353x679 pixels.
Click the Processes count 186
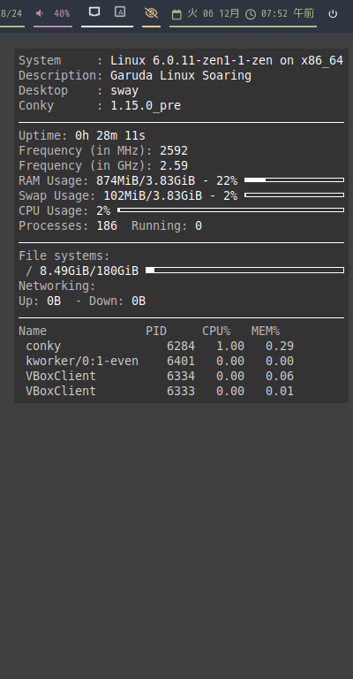click(x=107, y=226)
